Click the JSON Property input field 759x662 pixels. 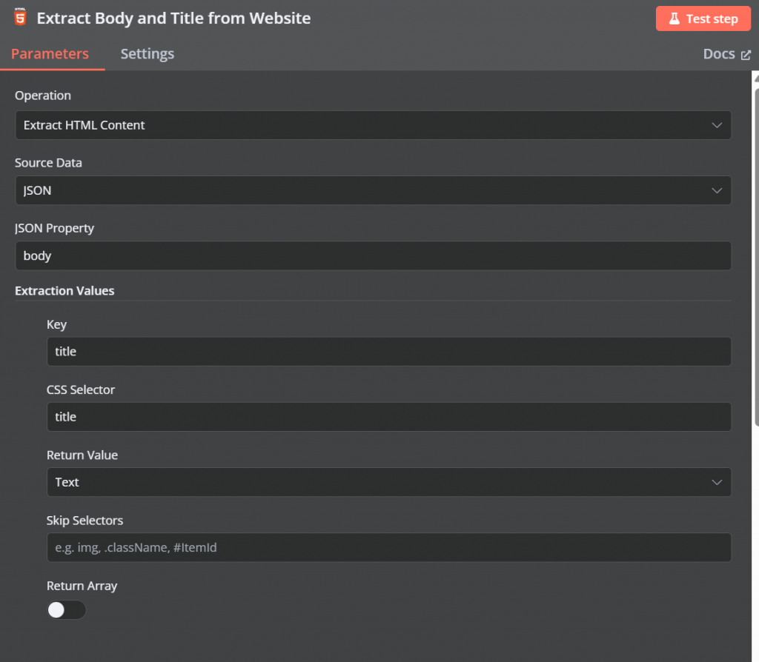point(373,255)
